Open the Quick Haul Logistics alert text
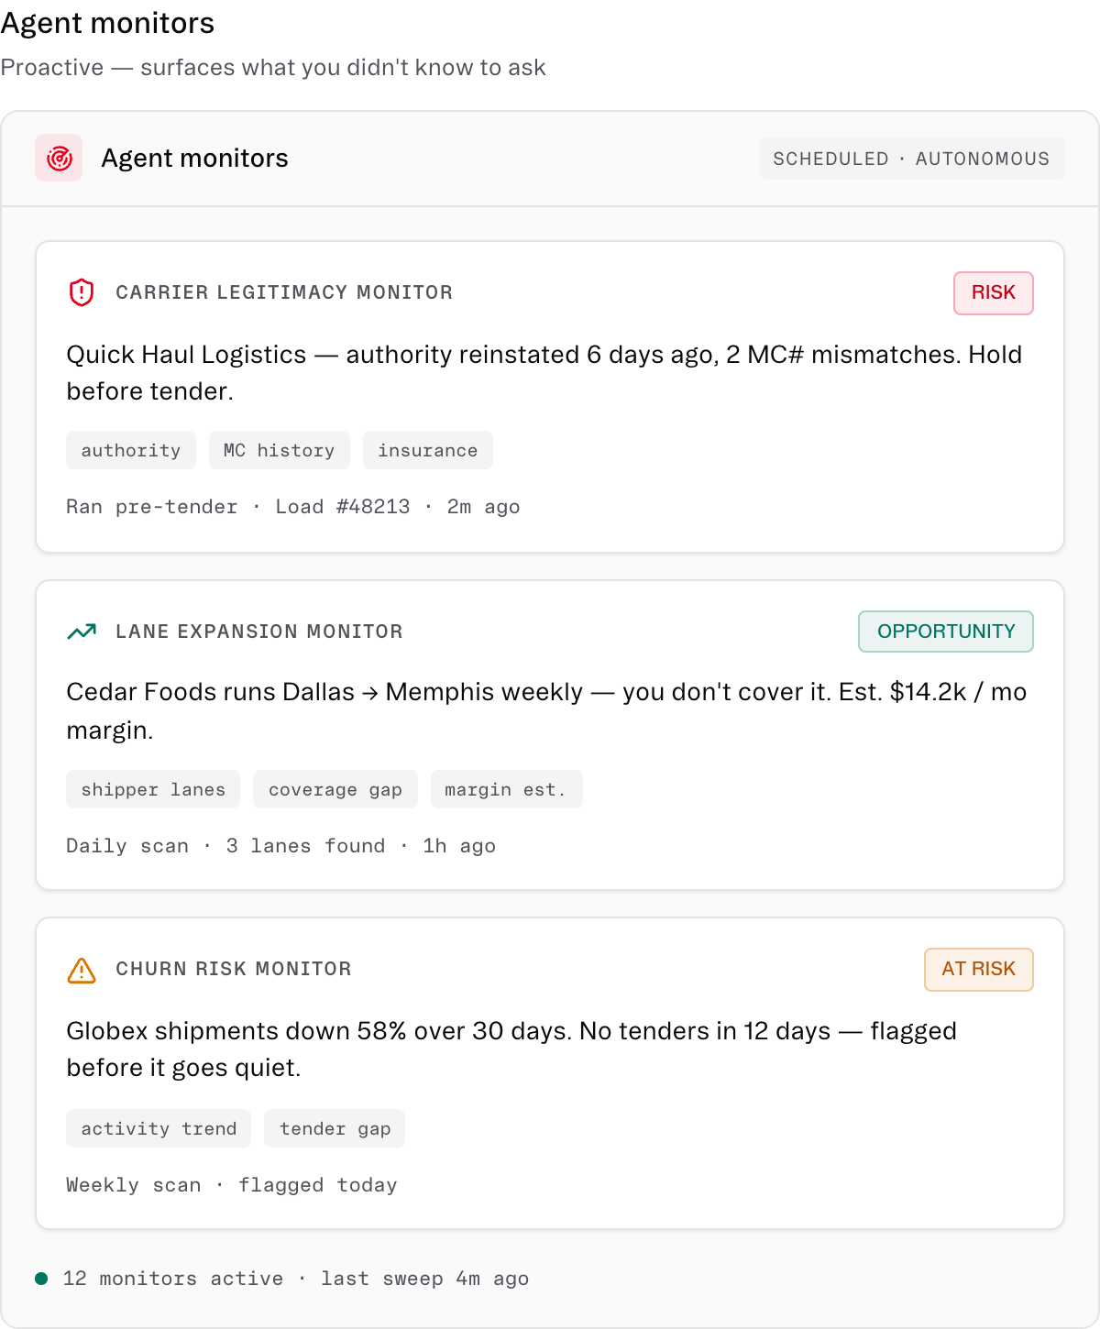Viewport: 1100px width, 1329px height. pyautogui.click(x=544, y=373)
